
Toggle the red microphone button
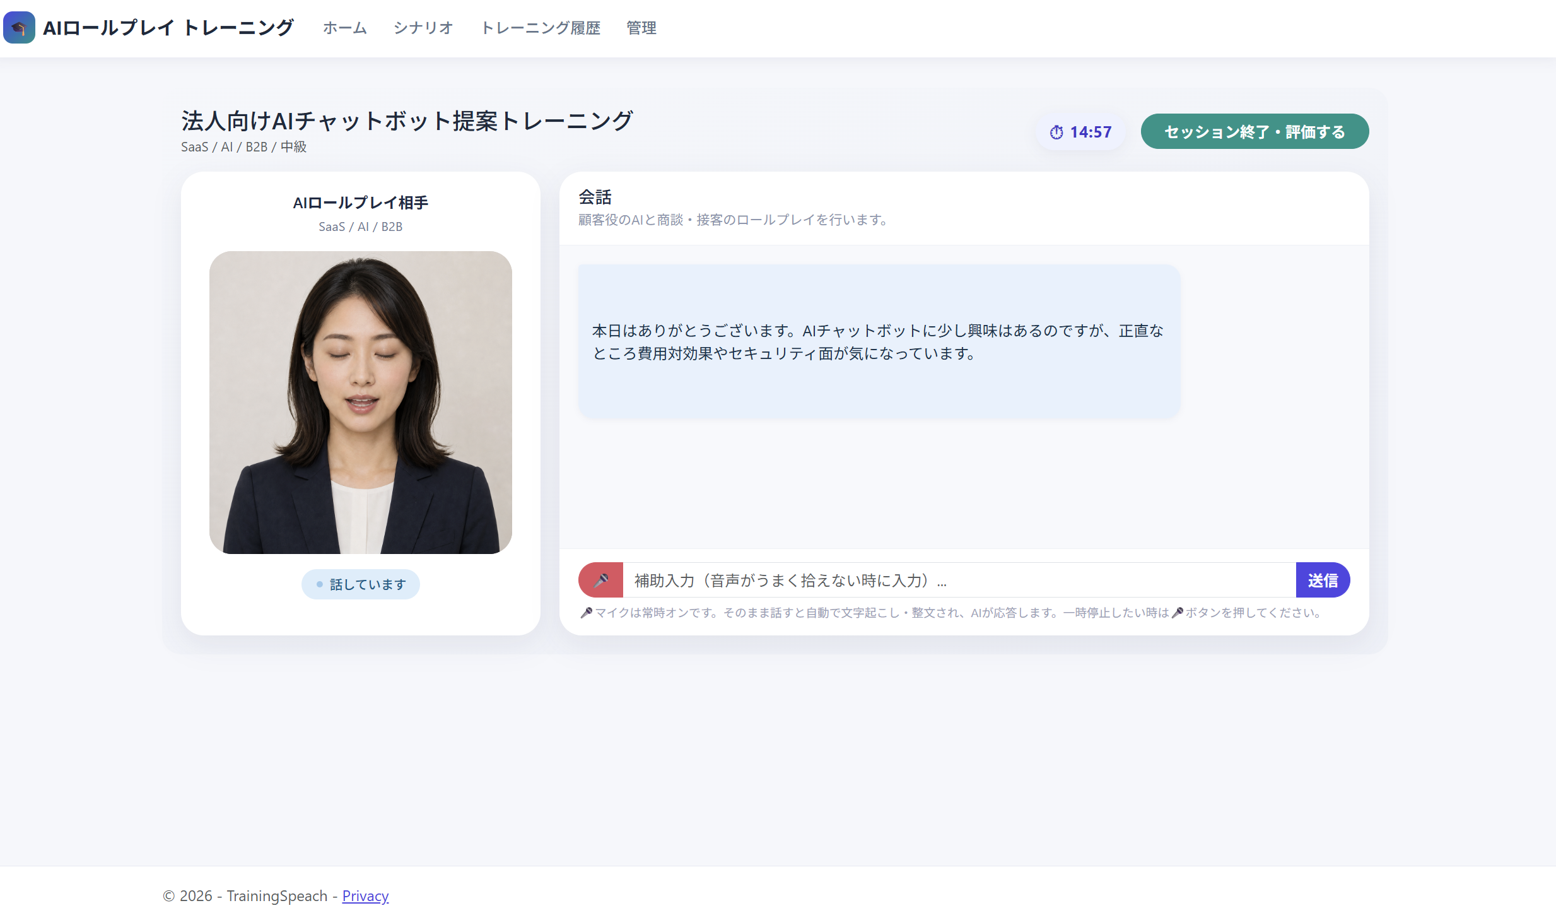click(x=600, y=580)
